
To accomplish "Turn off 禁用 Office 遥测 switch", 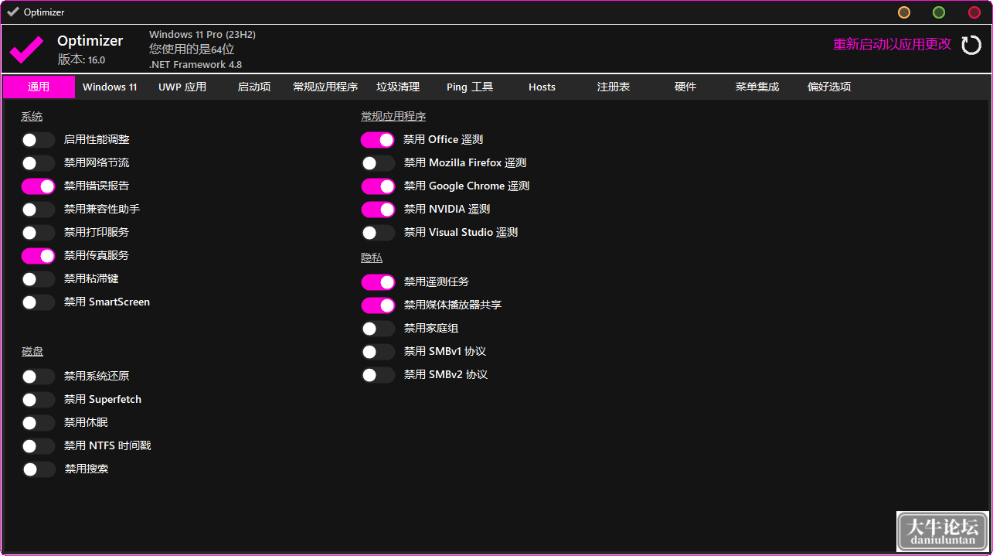I will [x=378, y=140].
